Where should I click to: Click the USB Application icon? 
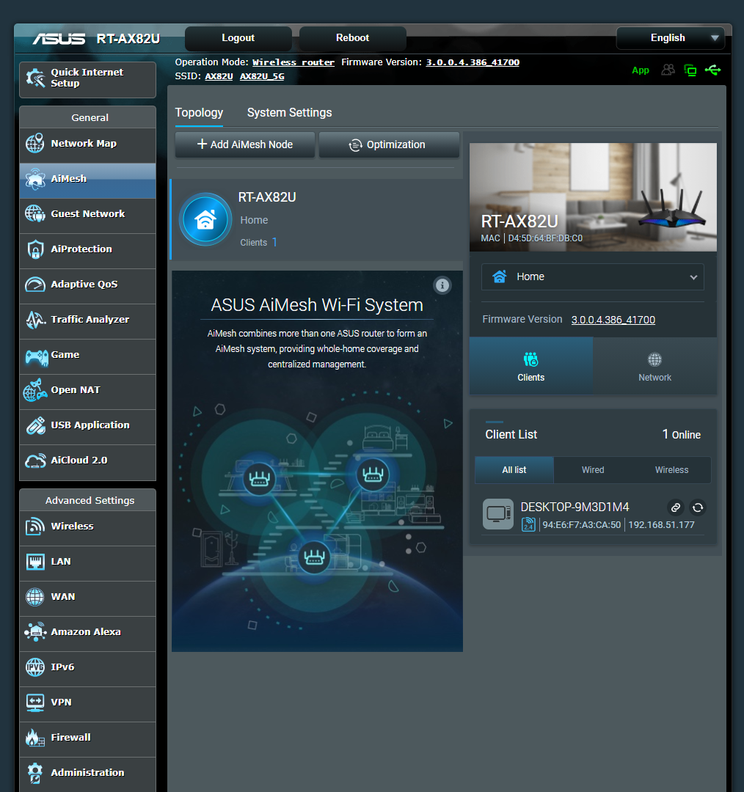(35, 425)
